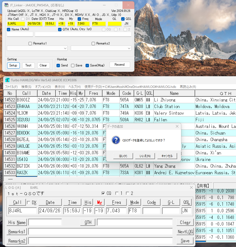Enable the Remarks1 checkbox
This screenshot has height=247, width=236.
click(x=30, y=43)
